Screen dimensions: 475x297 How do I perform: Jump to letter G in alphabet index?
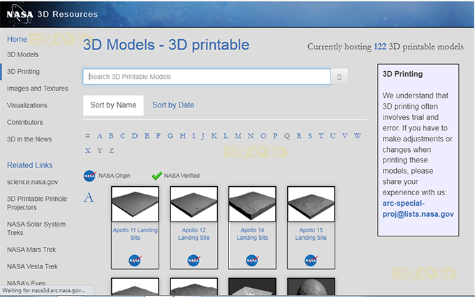point(170,136)
